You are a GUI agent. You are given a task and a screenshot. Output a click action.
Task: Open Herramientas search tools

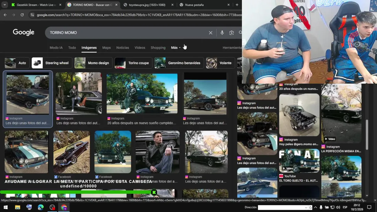[232, 48]
